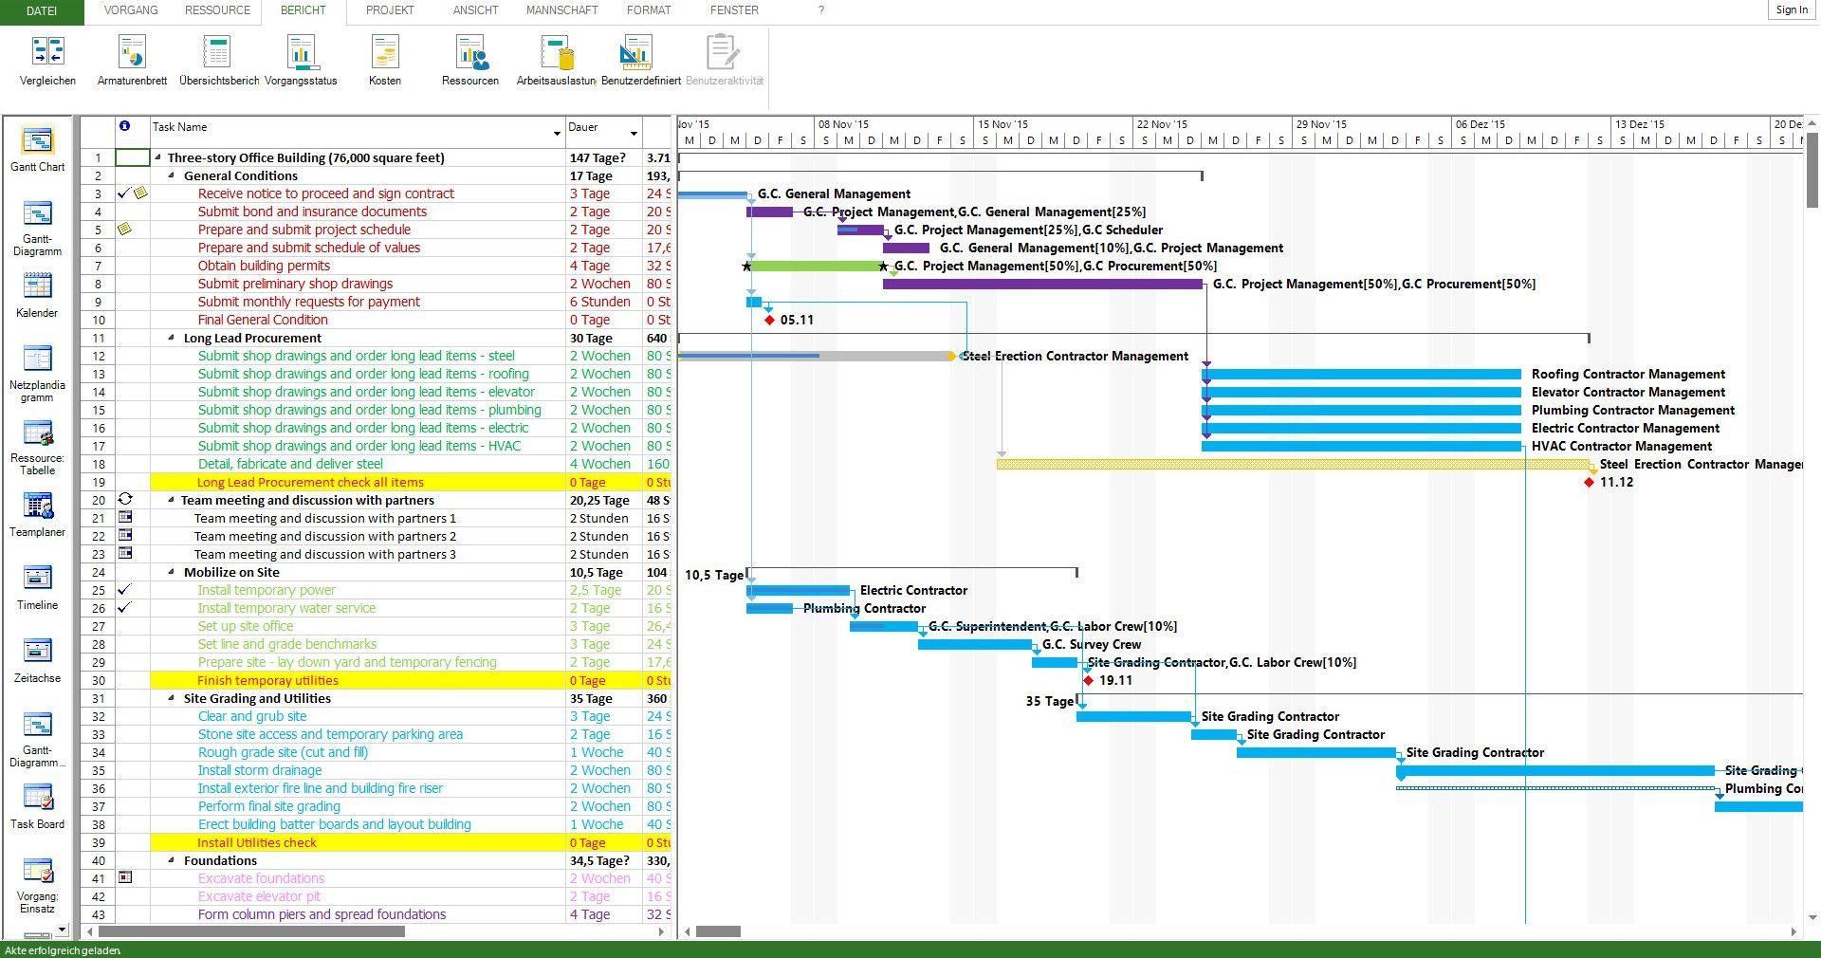Open the Dauer column filter dropdown
The width and height of the screenshot is (1821, 958).
[634, 134]
